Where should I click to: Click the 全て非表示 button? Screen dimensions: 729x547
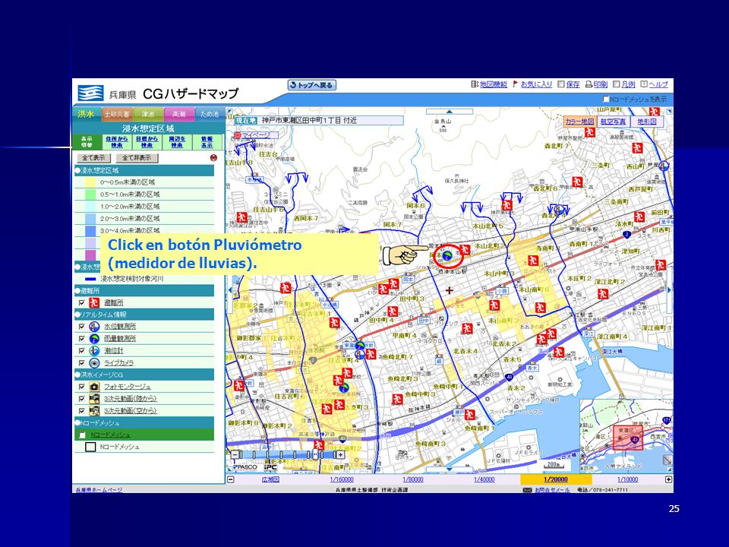pos(137,158)
